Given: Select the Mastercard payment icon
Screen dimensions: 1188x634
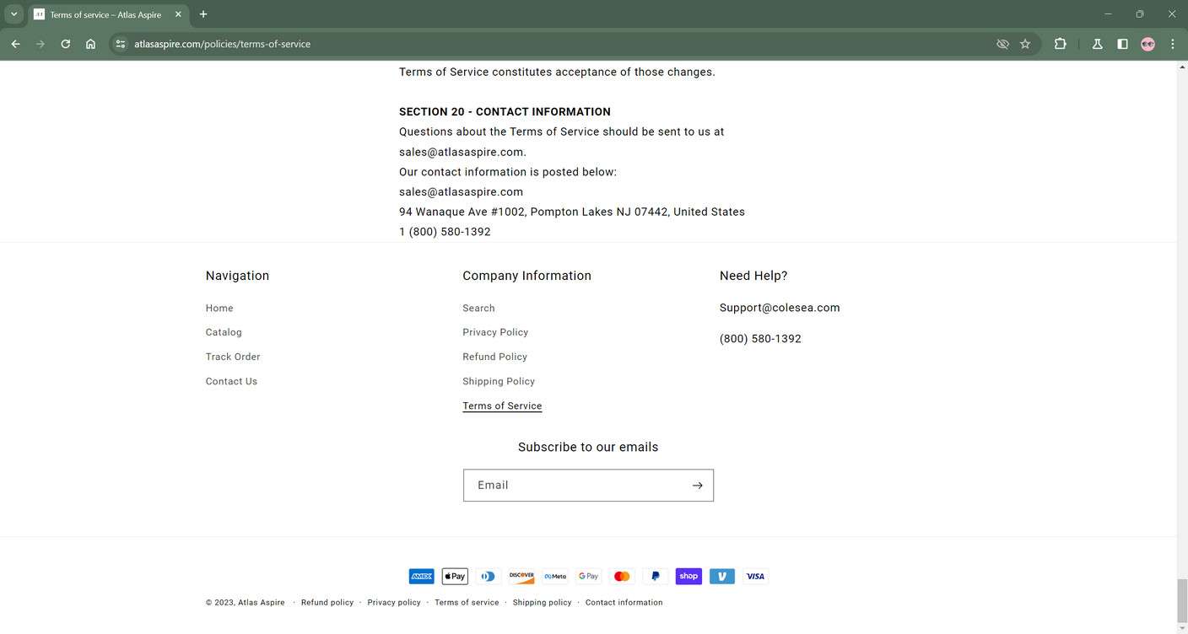Looking at the screenshot, I should coord(622,576).
